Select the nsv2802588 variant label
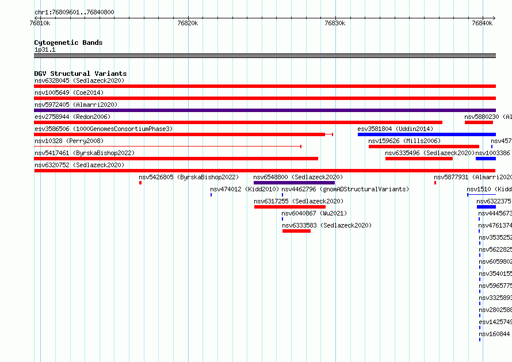This screenshot has height=362, width=512. coord(495,310)
